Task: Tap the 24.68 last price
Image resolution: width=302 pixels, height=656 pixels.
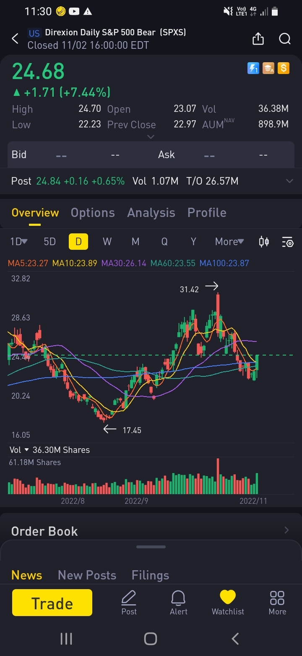Action: tap(38, 71)
